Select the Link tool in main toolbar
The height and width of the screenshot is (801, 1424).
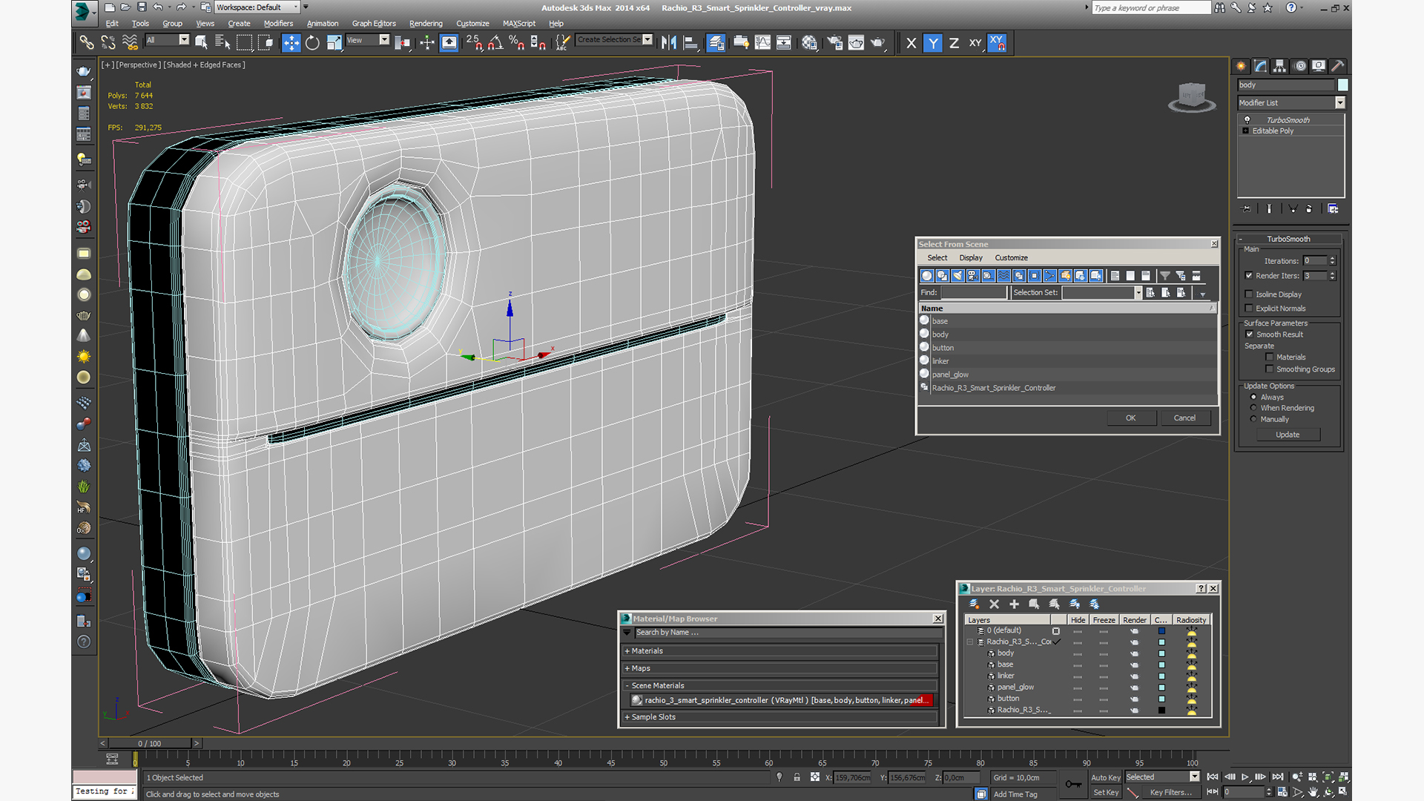[x=87, y=43]
